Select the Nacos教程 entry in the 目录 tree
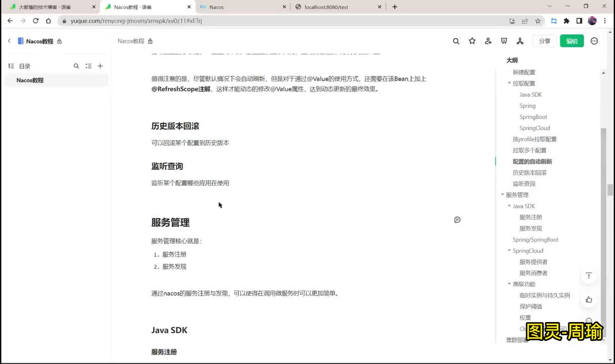Viewport: 615px width, 364px height. 56,80
